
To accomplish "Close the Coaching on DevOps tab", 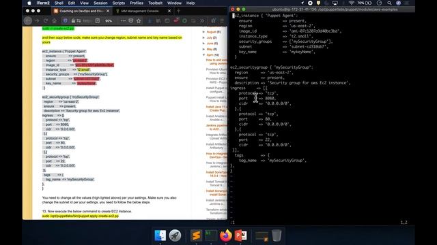I will [x=108, y=11].
